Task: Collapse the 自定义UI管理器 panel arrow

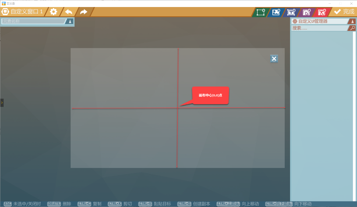Action: click(x=352, y=21)
